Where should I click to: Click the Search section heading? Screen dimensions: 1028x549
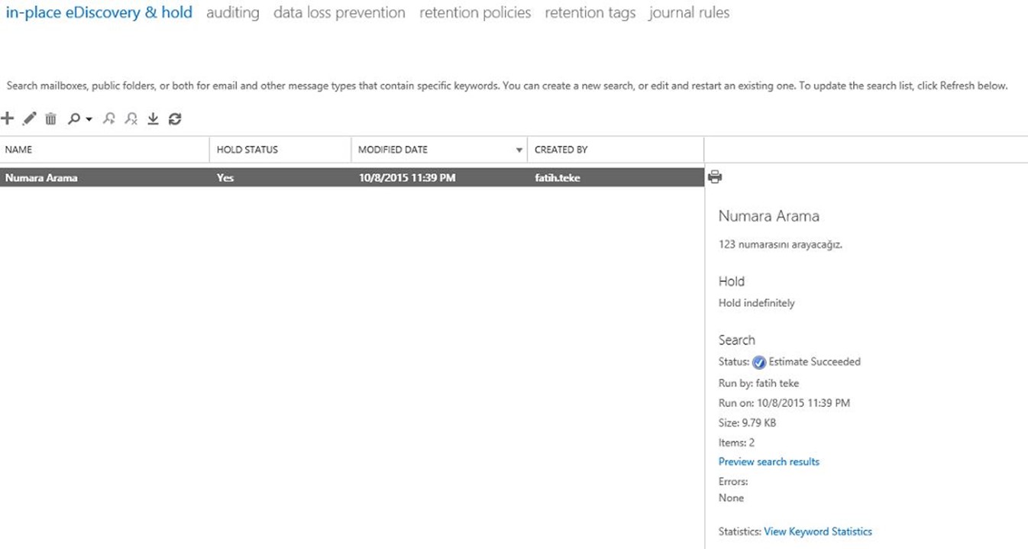737,340
